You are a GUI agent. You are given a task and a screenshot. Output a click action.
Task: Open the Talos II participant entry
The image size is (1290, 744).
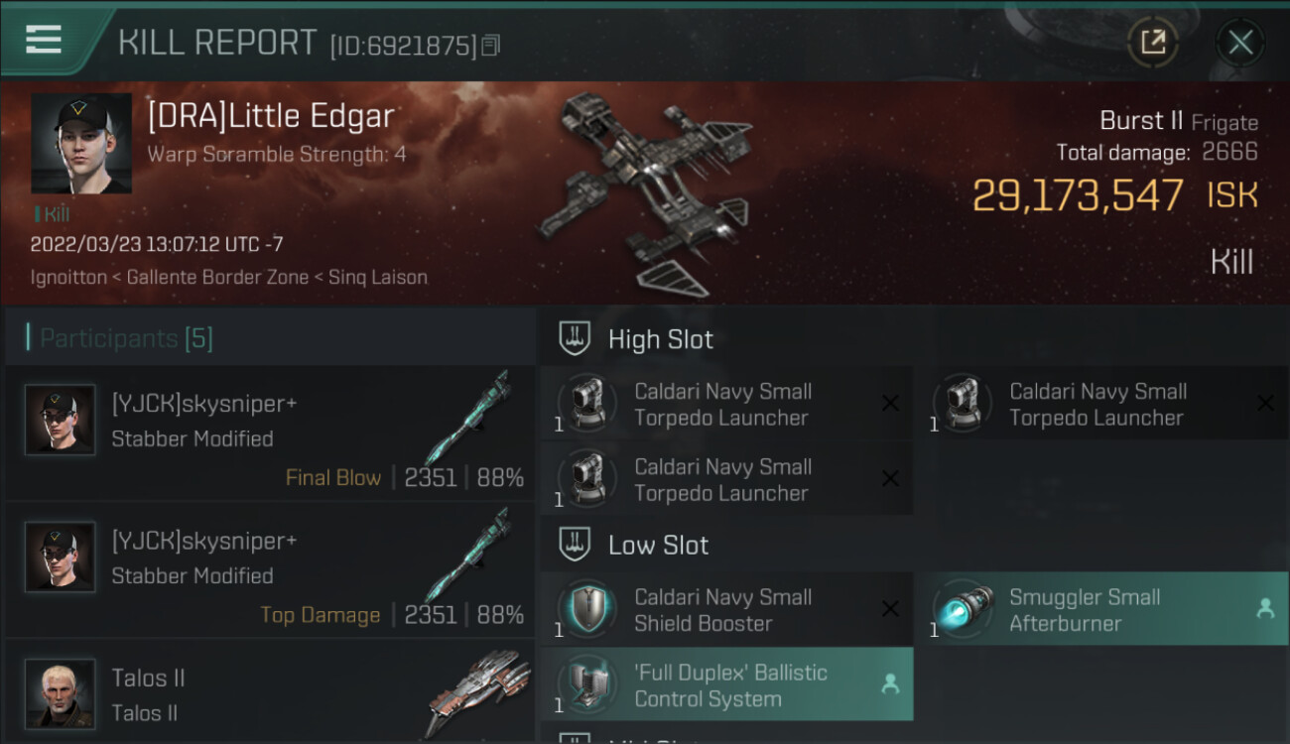[270, 694]
